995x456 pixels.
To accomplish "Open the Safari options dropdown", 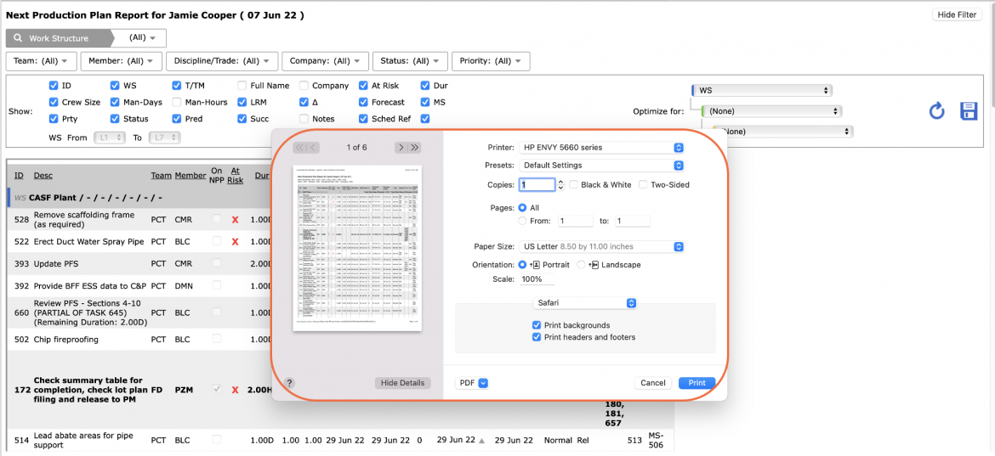I will (584, 303).
